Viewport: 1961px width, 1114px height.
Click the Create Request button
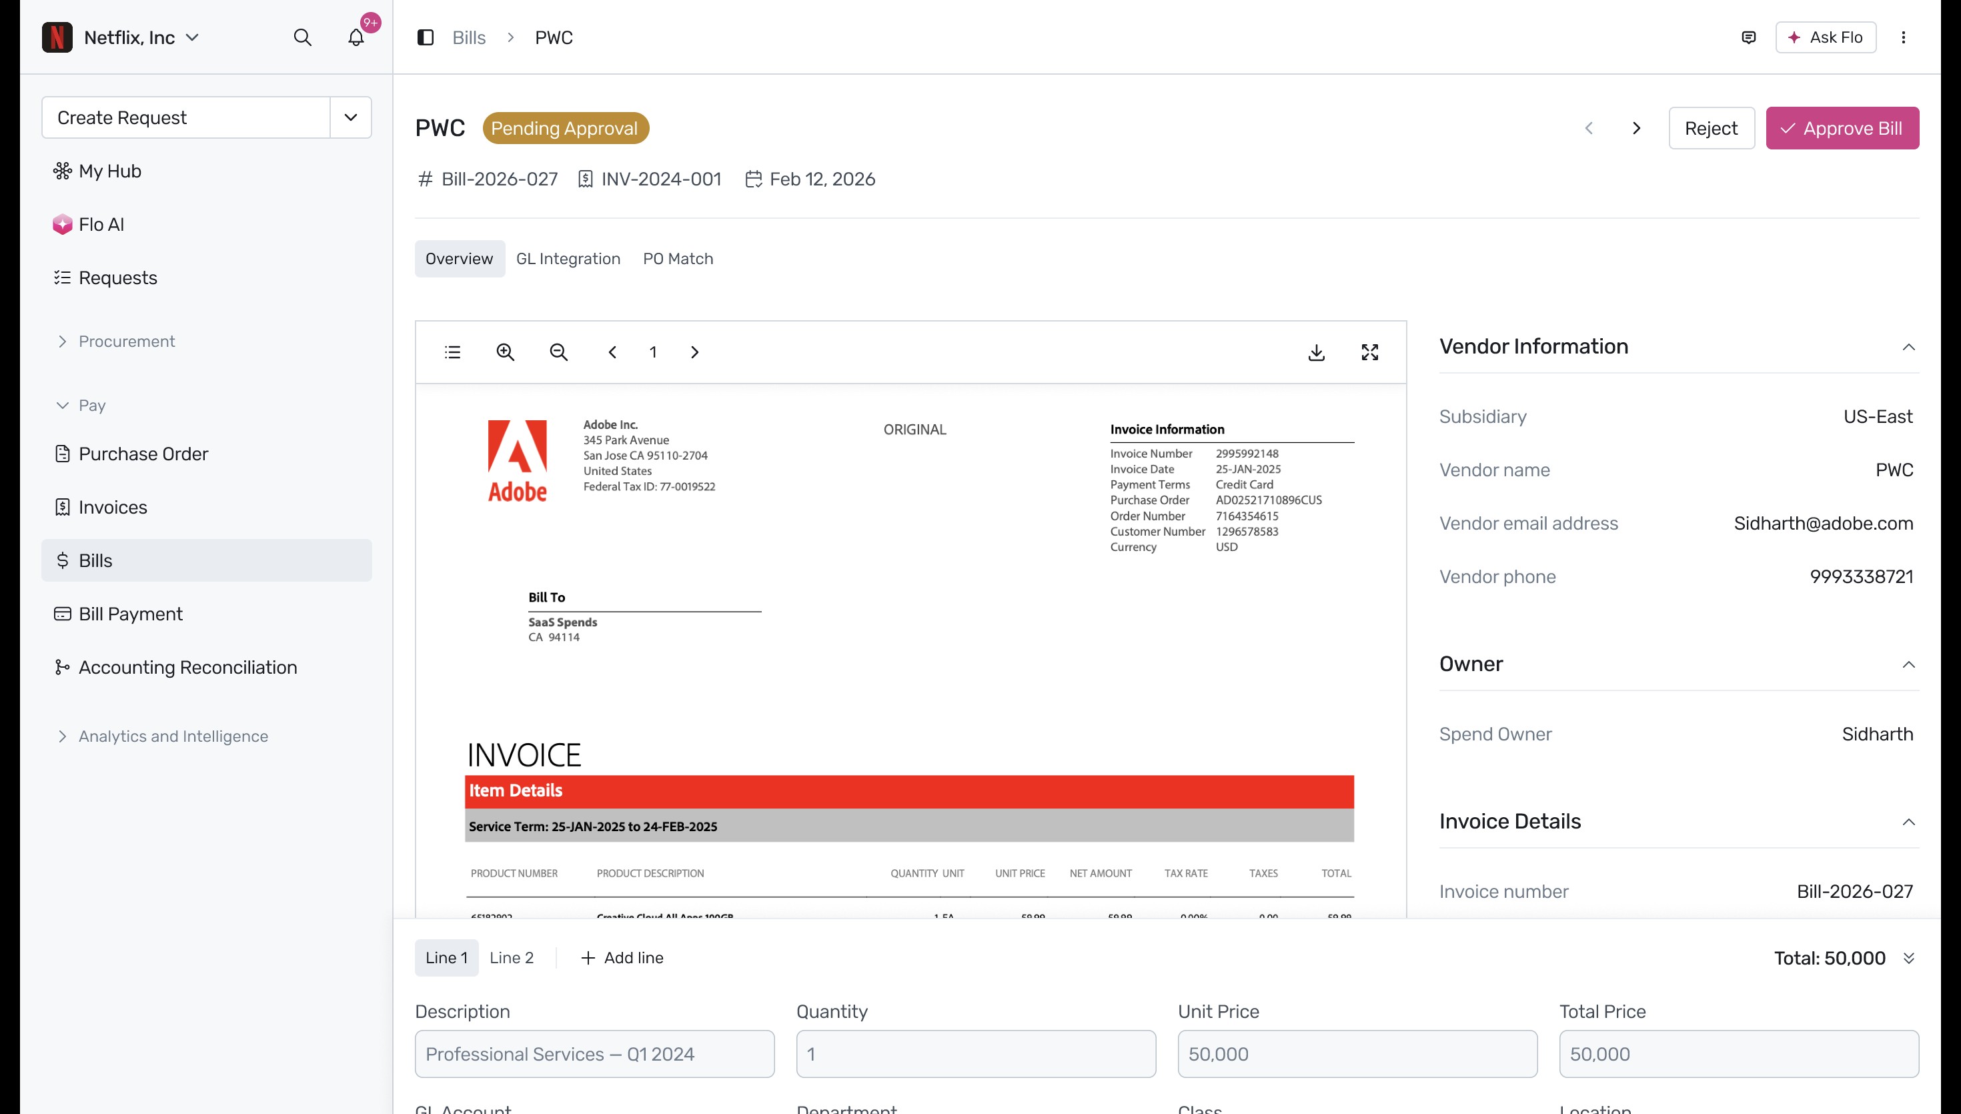(x=186, y=117)
